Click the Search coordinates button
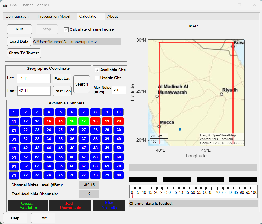 (82, 84)
